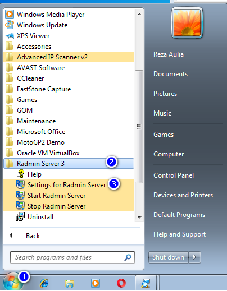The height and width of the screenshot is (291, 227).
Task: Click the Start Radmin Server icon
Action: pyautogui.click(x=20, y=195)
